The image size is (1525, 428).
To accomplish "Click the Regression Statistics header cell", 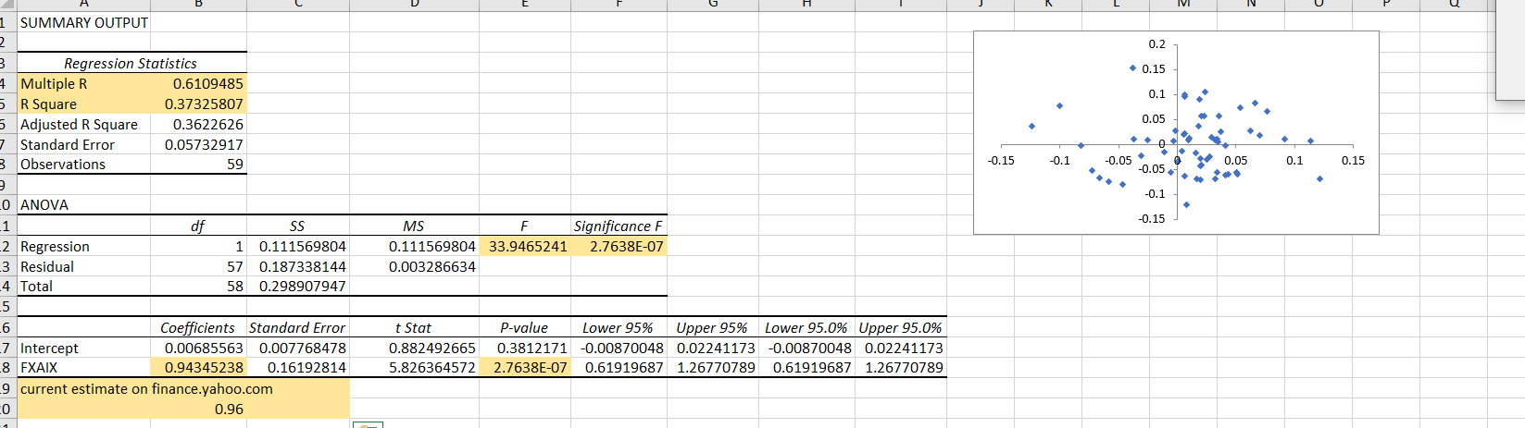I will pos(131,63).
